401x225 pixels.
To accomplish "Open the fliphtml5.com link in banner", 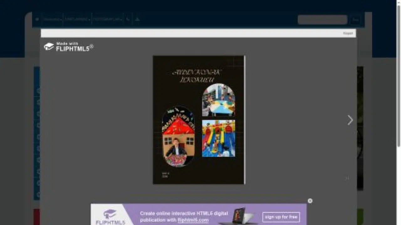I will (193, 220).
